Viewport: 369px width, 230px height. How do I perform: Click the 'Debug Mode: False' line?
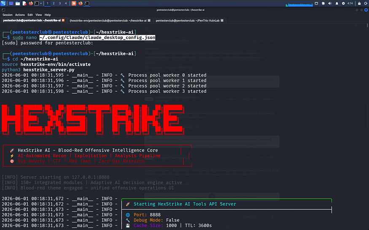(156, 220)
